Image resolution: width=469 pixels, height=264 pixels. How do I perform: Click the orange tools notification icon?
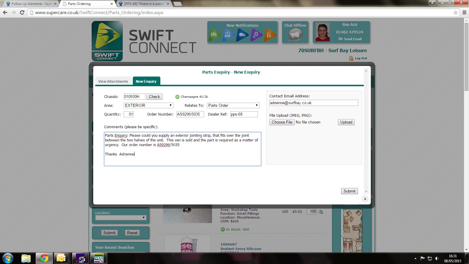pos(270,35)
